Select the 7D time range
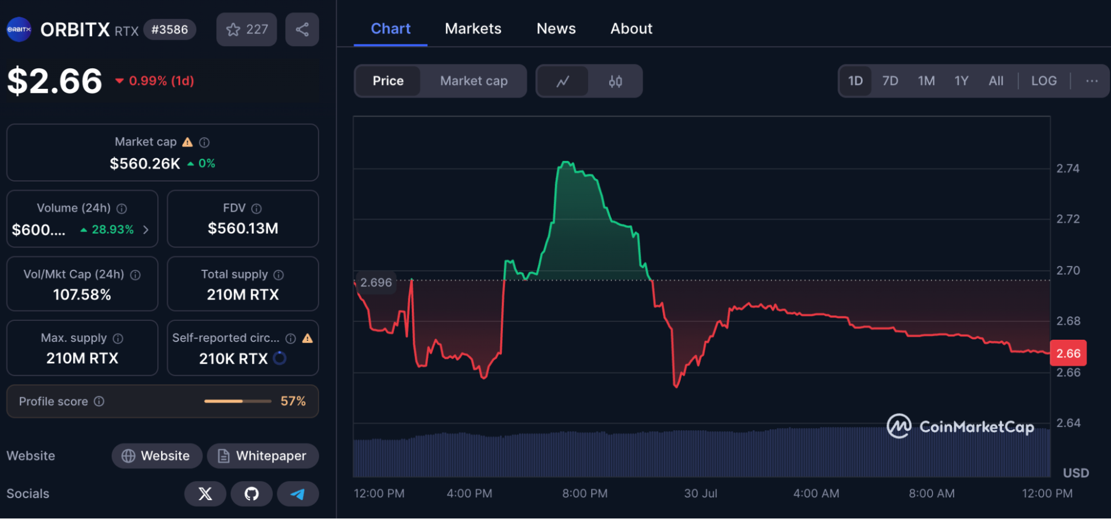The width and height of the screenshot is (1111, 519). (x=890, y=81)
